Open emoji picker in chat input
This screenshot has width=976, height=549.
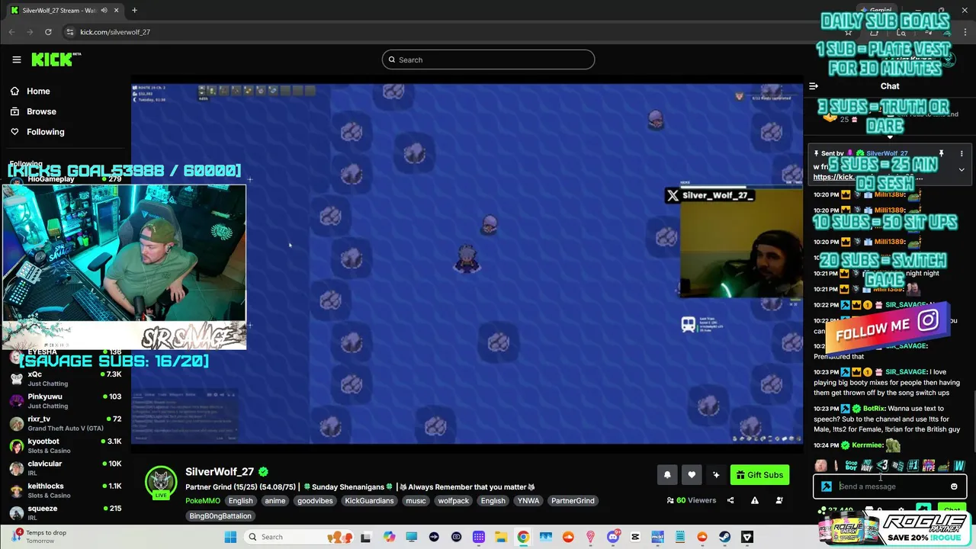coord(954,486)
